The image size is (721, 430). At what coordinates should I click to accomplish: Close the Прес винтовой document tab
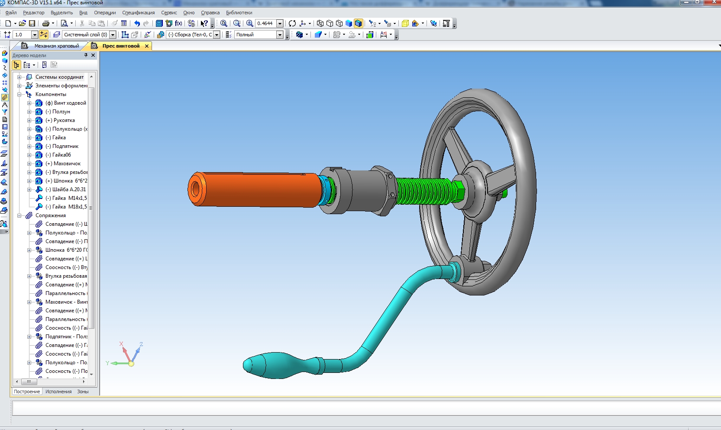pyautogui.click(x=147, y=46)
